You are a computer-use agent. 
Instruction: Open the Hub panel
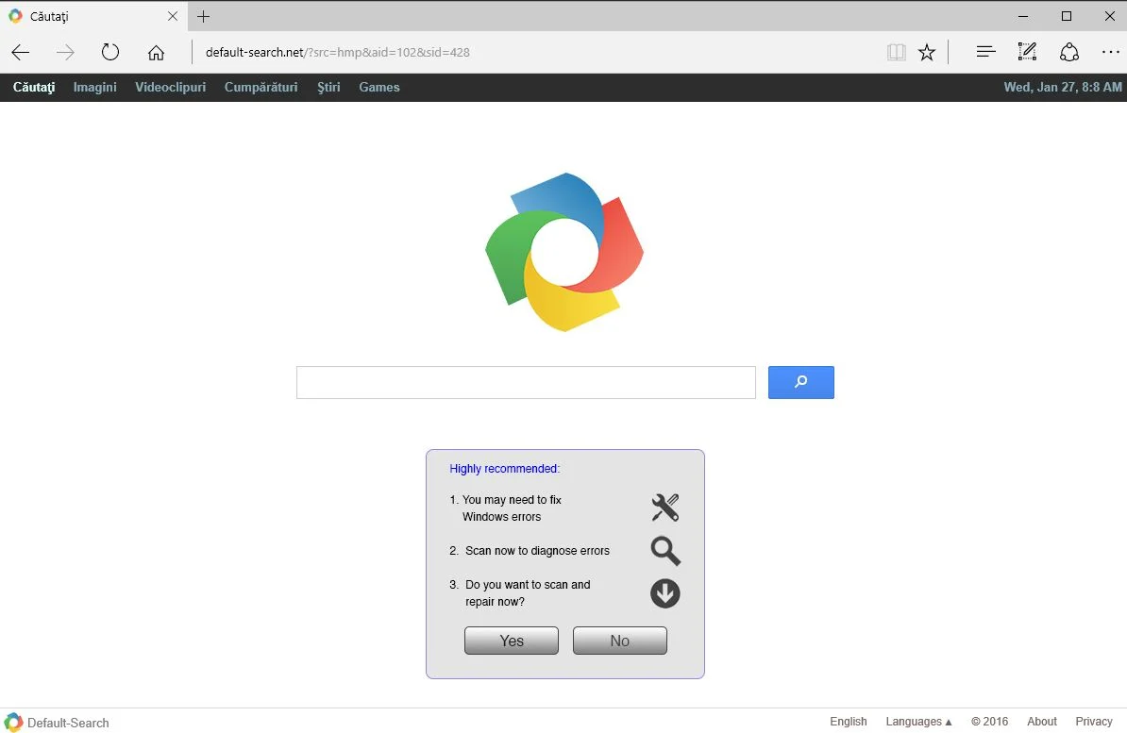click(986, 52)
